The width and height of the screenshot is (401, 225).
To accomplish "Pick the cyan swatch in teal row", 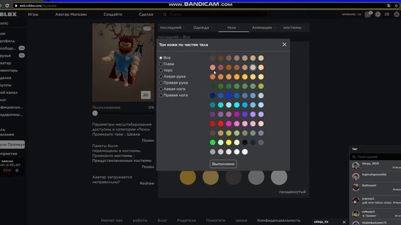I will pos(237,105).
